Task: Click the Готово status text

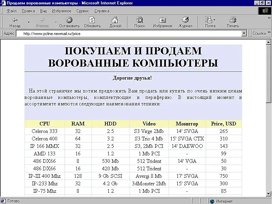Action: pyautogui.click(x=14, y=201)
